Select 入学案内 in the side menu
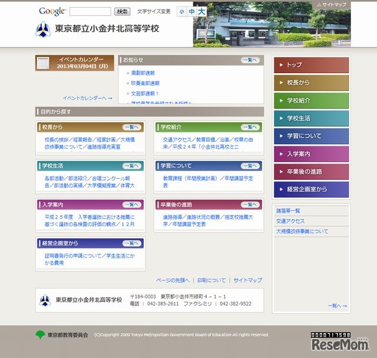Viewport: 377px width, 358px height. (x=311, y=154)
